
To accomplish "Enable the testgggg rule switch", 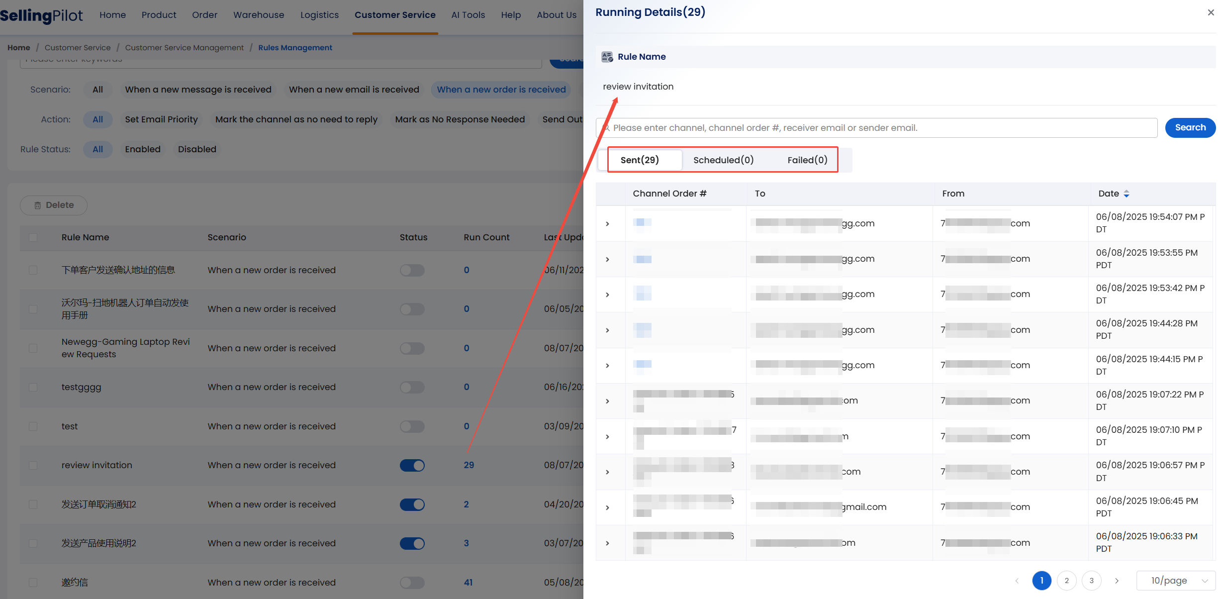I will click(412, 387).
